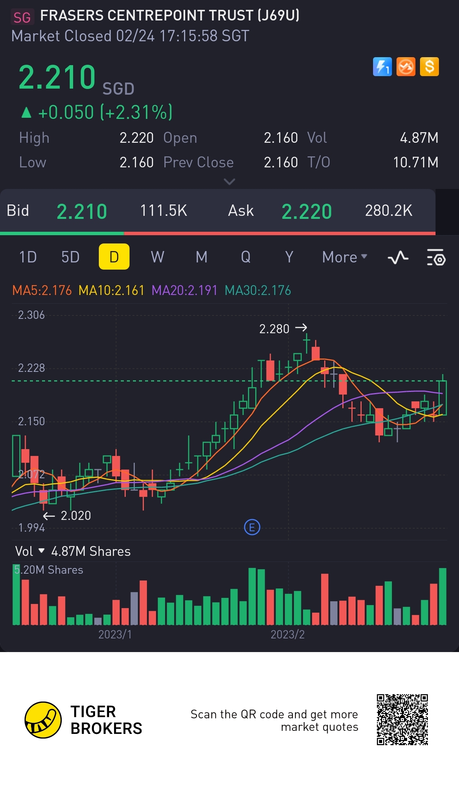Tap the MA5:2.176 legend label
Screen dimensions: 459x788
pos(42,290)
